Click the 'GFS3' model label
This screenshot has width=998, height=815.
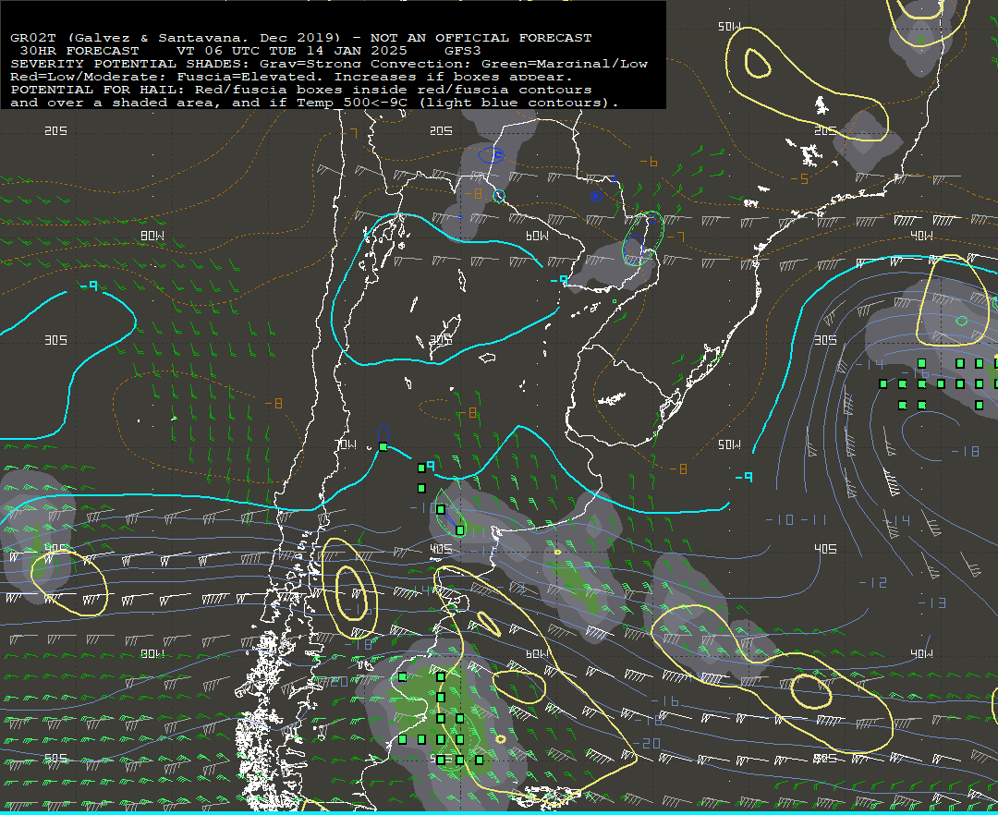click(x=463, y=51)
